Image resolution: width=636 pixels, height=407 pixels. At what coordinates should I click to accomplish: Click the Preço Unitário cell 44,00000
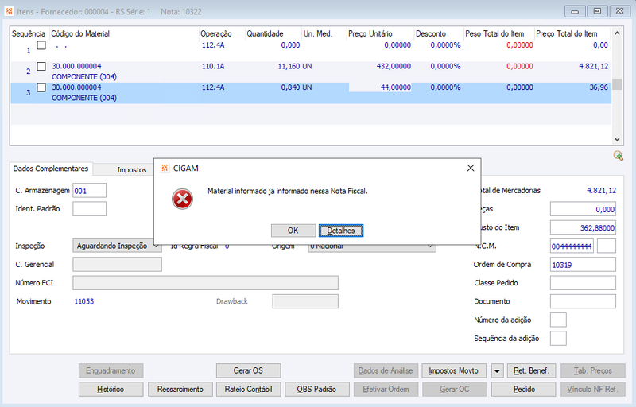(380, 87)
